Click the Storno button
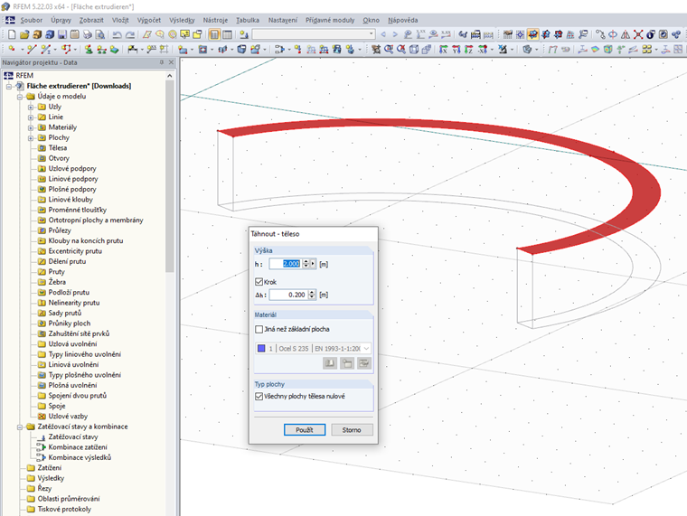 coord(352,430)
